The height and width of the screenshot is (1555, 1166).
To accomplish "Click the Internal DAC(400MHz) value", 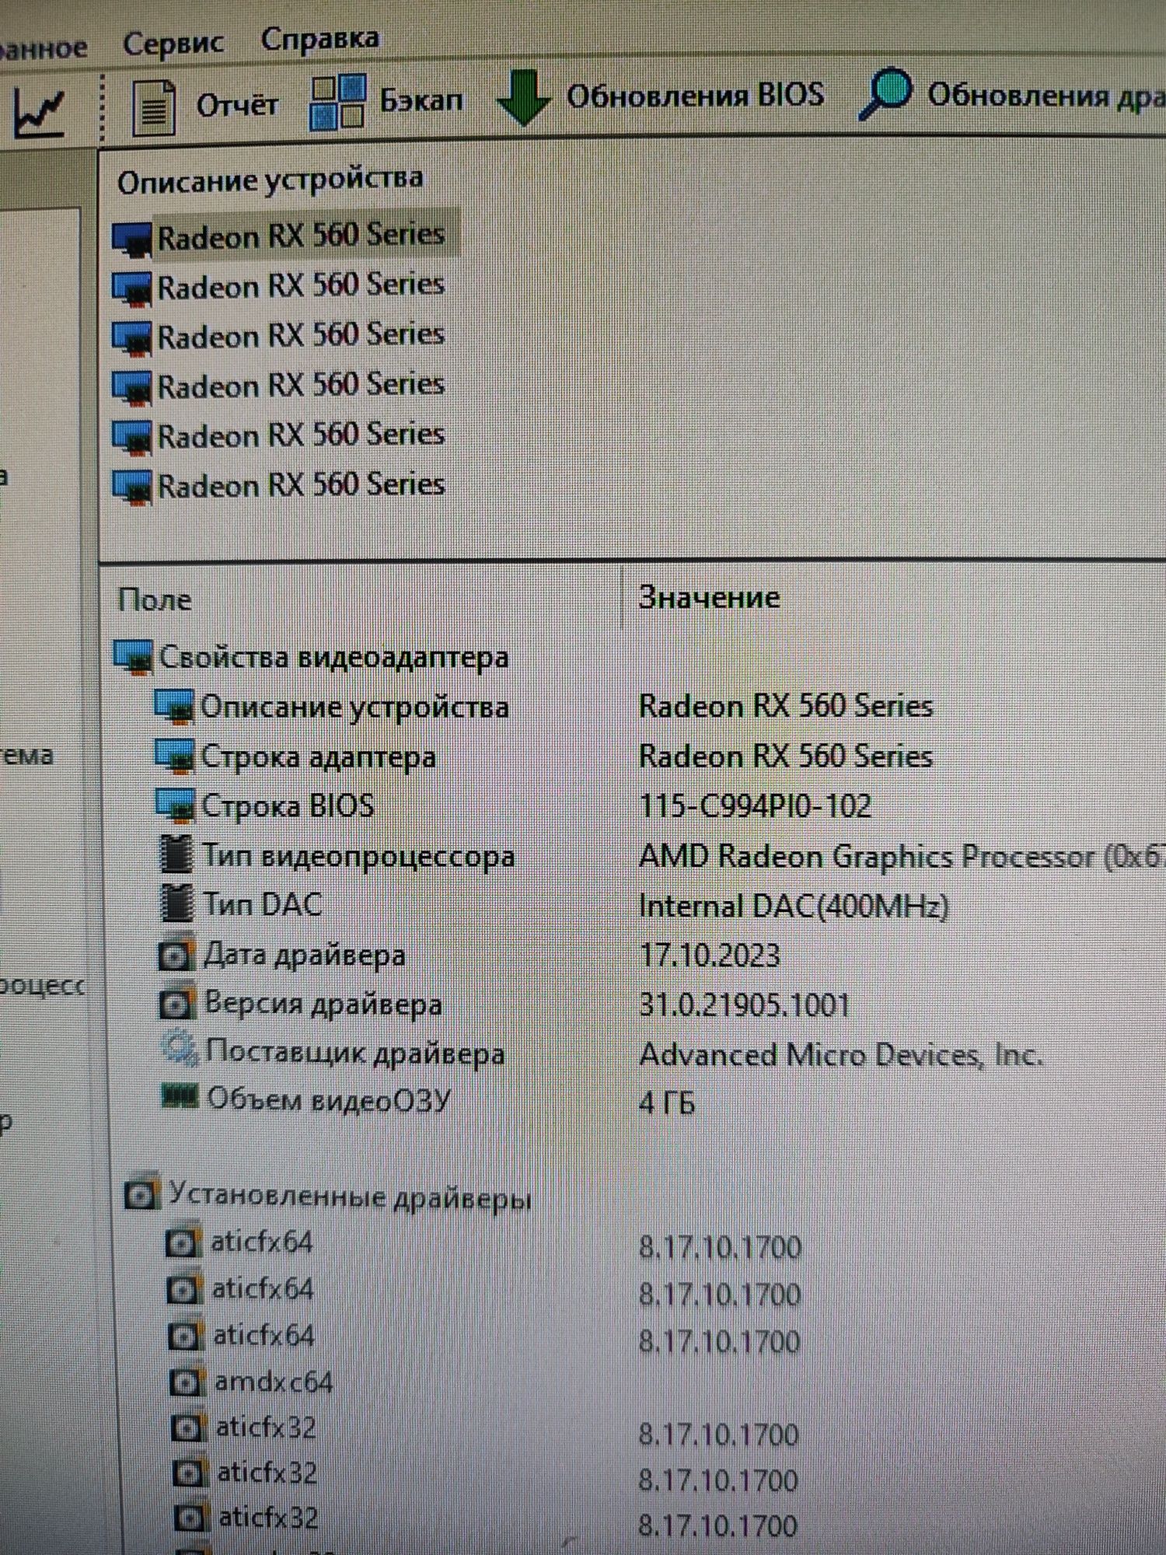I will coord(794,906).
